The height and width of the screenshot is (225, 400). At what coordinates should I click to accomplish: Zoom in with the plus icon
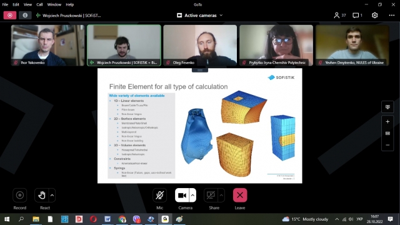(x=387, y=122)
